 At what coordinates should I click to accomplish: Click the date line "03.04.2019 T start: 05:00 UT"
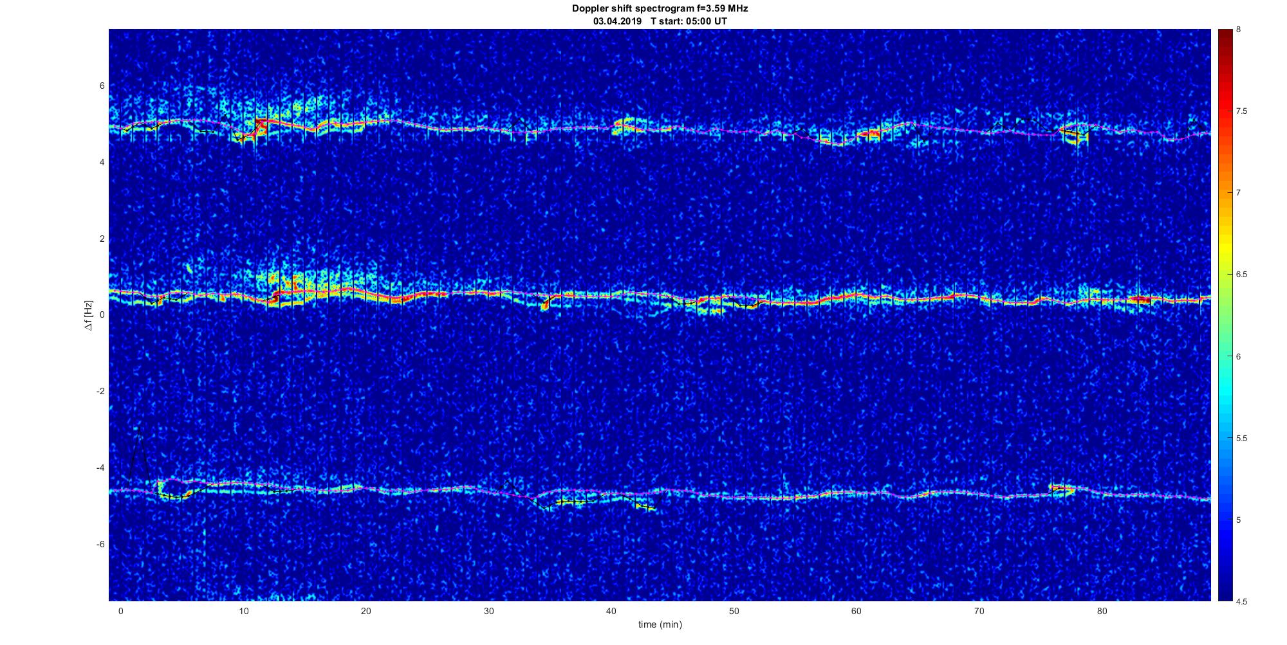click(x=660, y=21)
